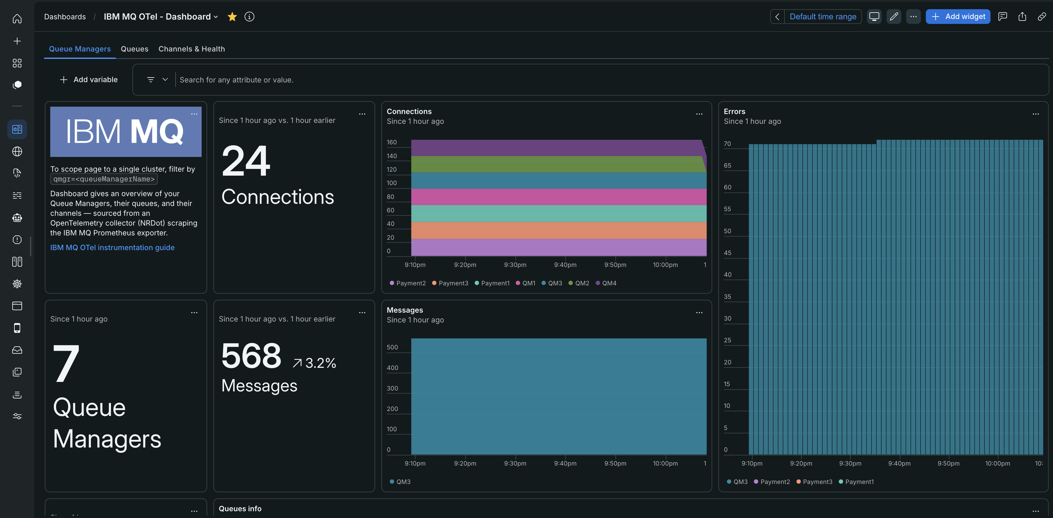This screenshot has height=518, width=1053.
Task: Toggle Payment3 series in Errors legend
Action: pyautogui.click(x=814, y=482)
